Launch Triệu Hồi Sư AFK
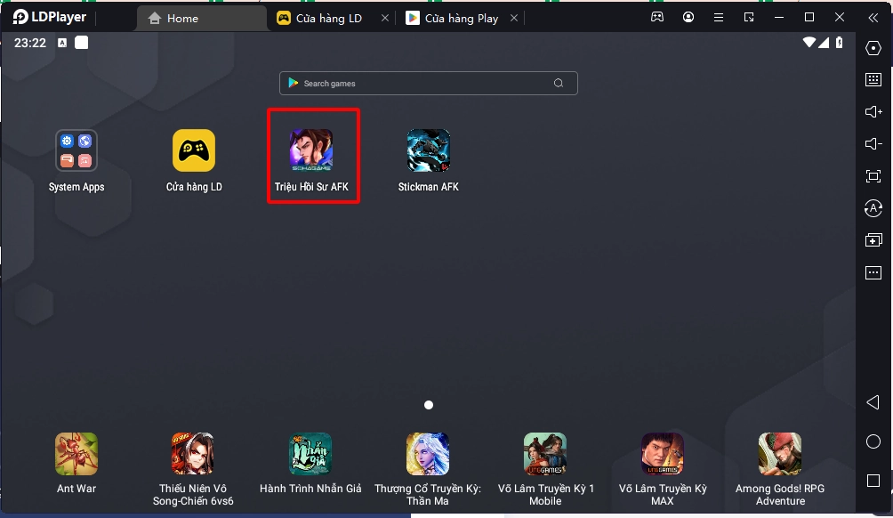The width and height of the screenshot is (893, 518). coord(313,151)
